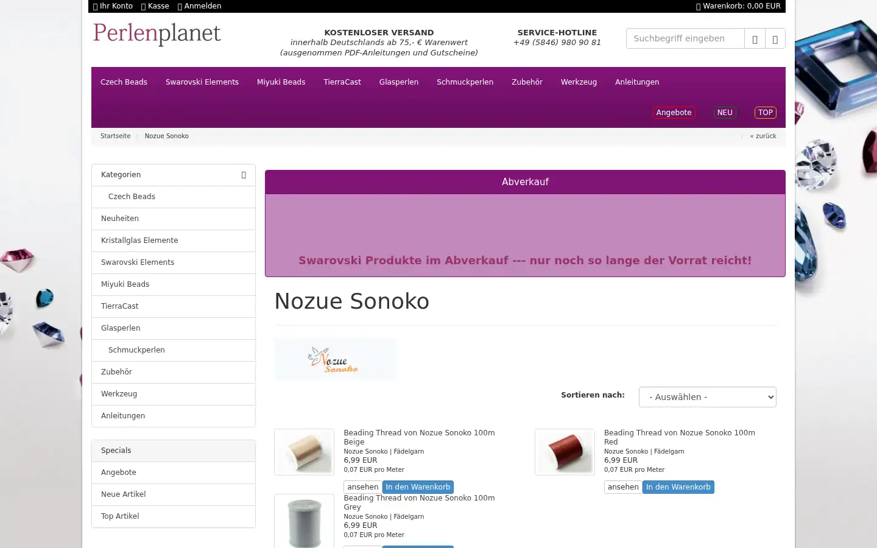Add Red thread In den Warenkorb
877x548 pixels.
[678, 487]
